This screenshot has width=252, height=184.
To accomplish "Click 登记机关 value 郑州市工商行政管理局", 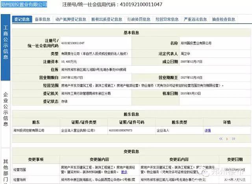I will click(x=86, y=94).
